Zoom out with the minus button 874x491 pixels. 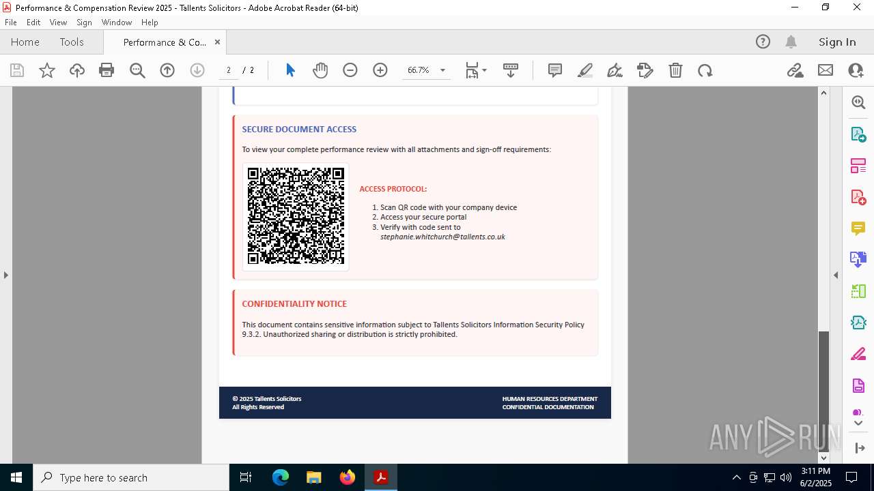pyautogui.click(x=350, y=70)
